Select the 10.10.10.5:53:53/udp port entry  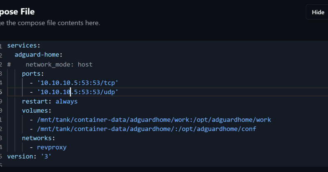click(77, 92)
